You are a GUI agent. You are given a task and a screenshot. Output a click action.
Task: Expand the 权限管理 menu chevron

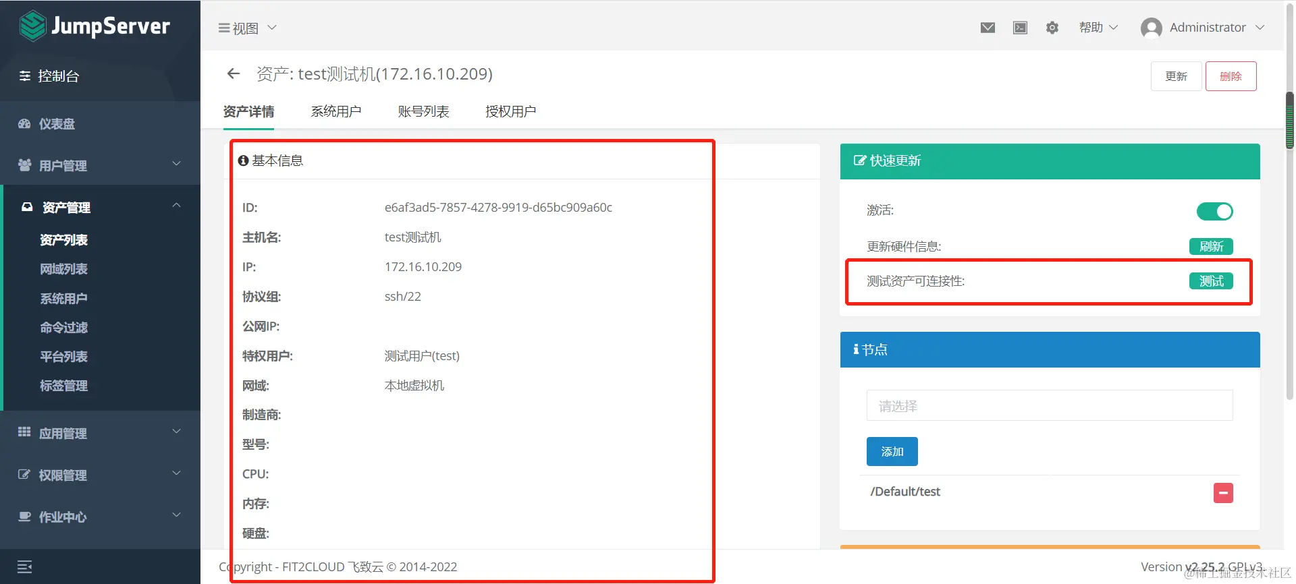pos(176,473)
